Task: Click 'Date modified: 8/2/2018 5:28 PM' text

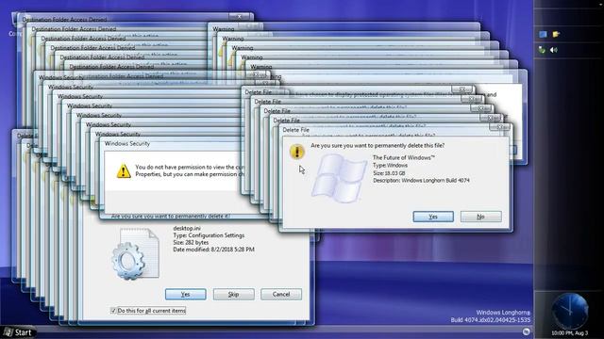Action: click(x=214, y=250)
